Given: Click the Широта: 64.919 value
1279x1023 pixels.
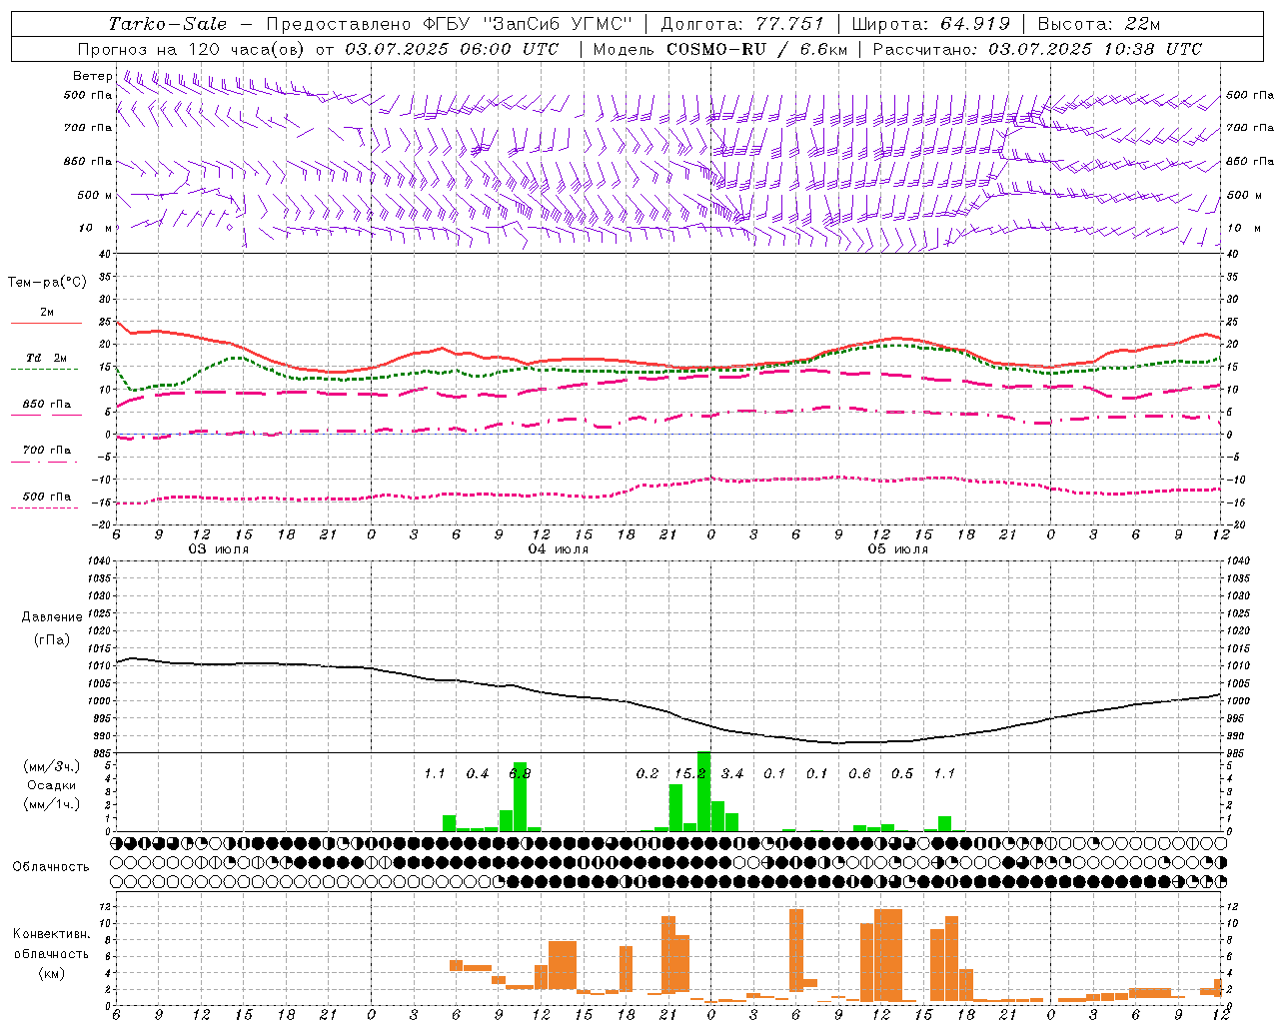Looking at the screenshot, I should (x=931, y=24).
